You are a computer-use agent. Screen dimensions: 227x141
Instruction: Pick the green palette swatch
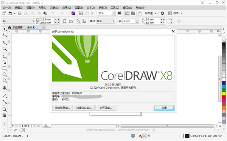pyautogui.click(x=224, y=90)
